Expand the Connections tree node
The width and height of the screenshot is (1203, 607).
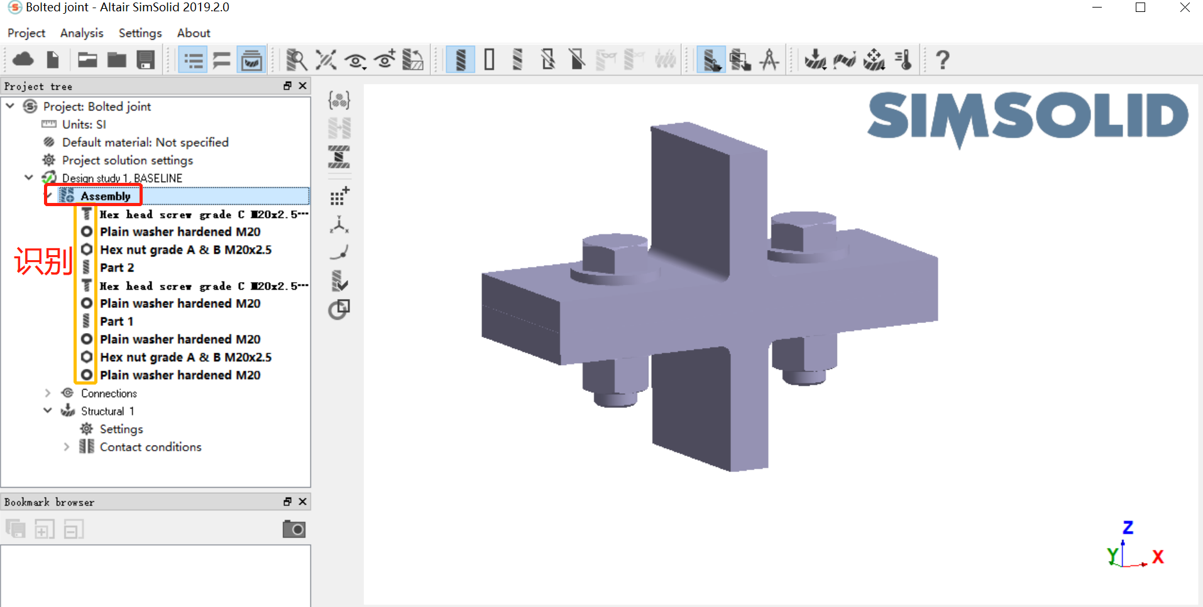pos(48,393)
